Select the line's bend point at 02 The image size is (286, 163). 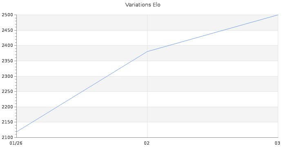tap(147, 52)
